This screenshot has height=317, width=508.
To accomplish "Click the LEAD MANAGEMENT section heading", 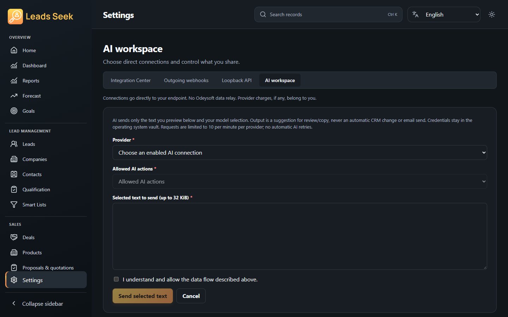I will click(30, 131).
